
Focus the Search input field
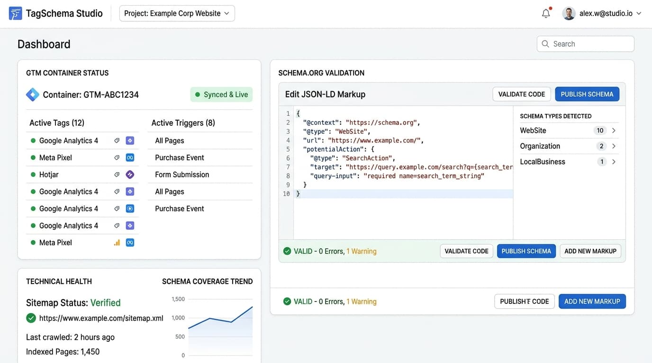(x=586, y=44)
